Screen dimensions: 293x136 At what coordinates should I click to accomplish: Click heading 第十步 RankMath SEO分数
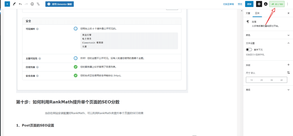tap(68, 102)
